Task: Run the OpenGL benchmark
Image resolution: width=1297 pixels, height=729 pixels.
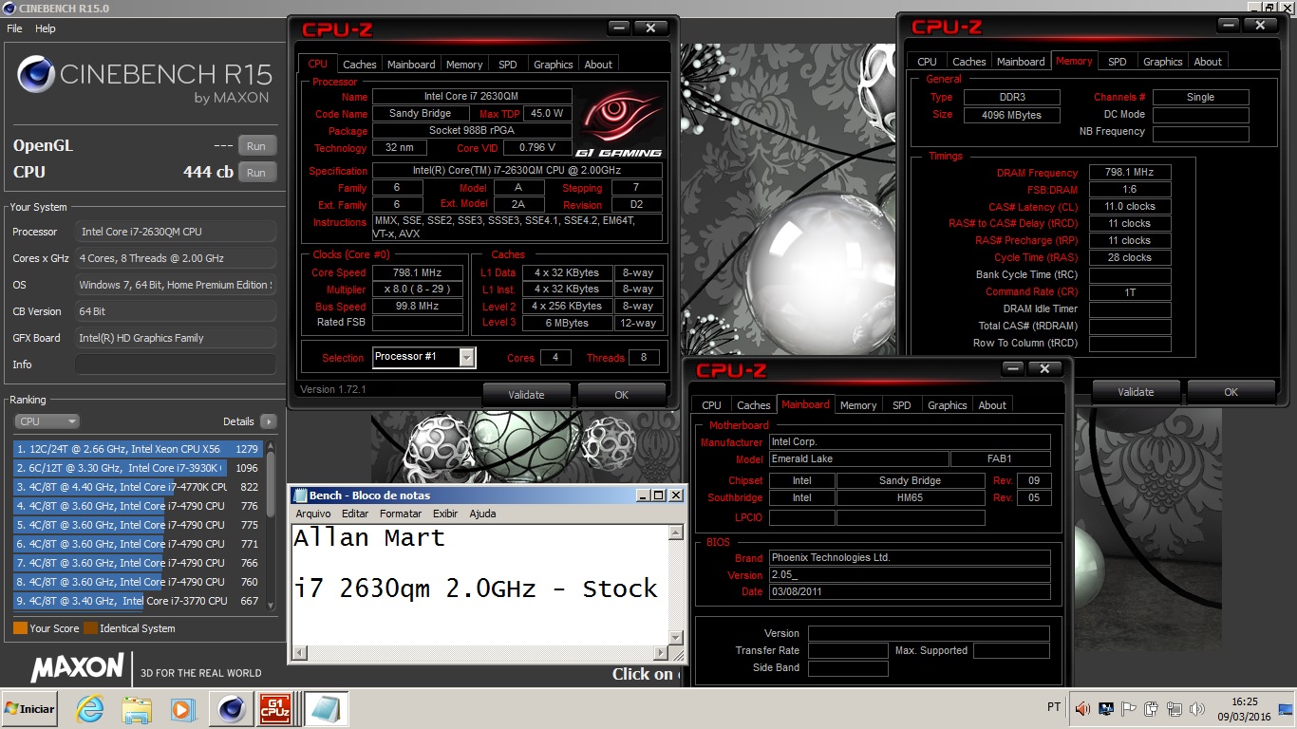Action: tap(256, 146)
